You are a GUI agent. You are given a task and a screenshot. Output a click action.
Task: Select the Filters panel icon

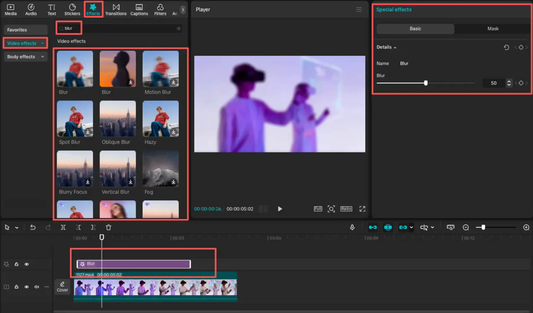pos(160,9)
